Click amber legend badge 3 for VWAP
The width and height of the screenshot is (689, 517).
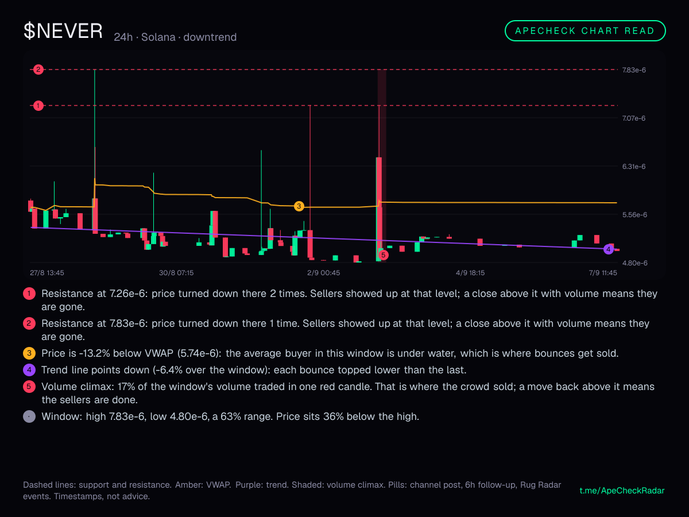pyautogui.click(x=29, y=353)
